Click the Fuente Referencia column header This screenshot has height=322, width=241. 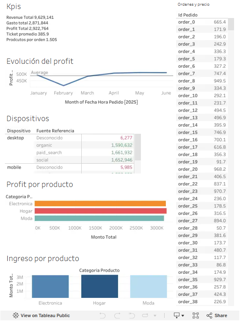click(55, 131)
